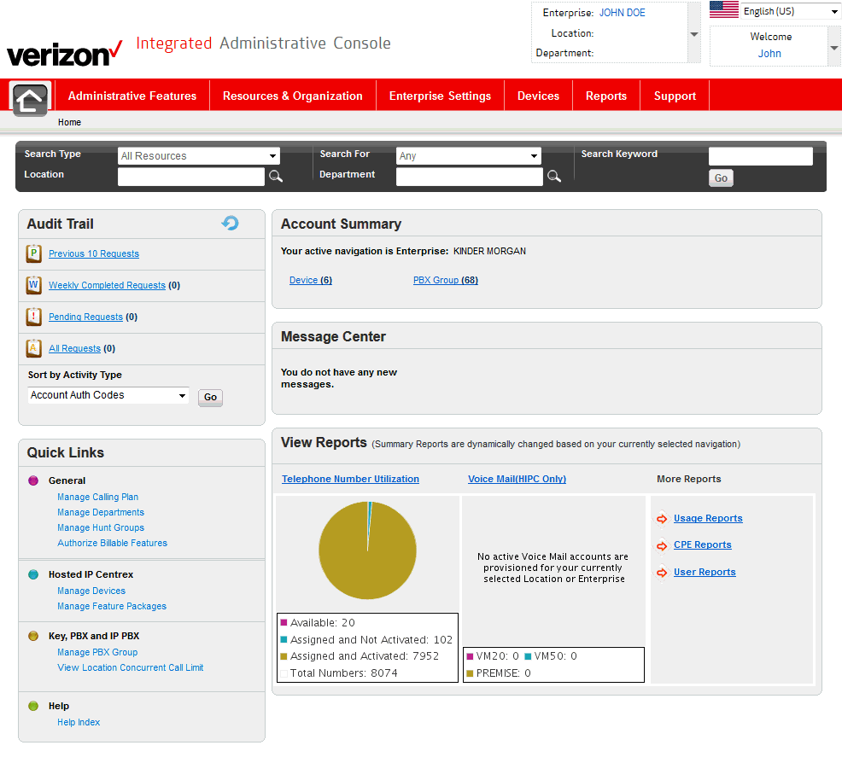This screenshot has width=842, height=757.
Task: Open Telephone Number Utilization report link
Action: tap(351, 479)
